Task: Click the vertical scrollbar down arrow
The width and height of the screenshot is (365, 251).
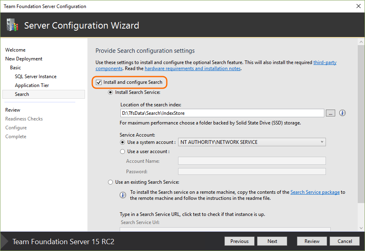Action: point(360,228)
